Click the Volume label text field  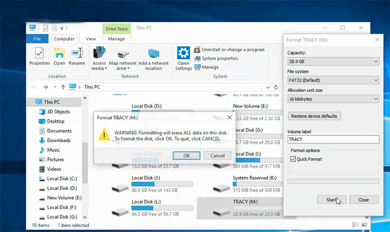[x=333, y=139]
